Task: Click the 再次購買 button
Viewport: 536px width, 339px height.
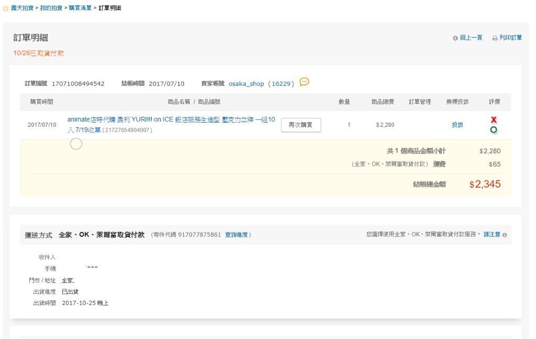Action: [x=301, y=125]
